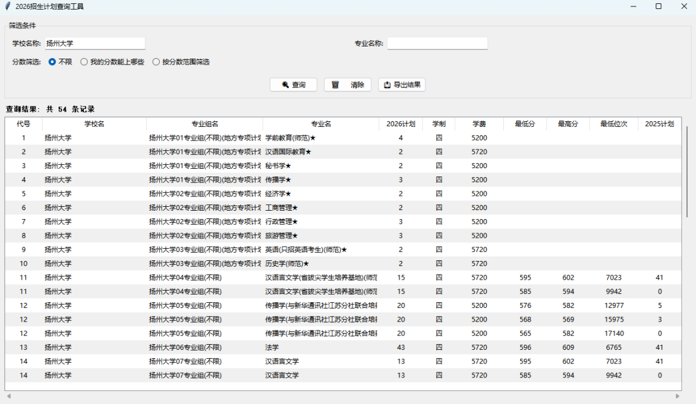
Task: Click the 2025计划 column header
Action: [660, 124]
